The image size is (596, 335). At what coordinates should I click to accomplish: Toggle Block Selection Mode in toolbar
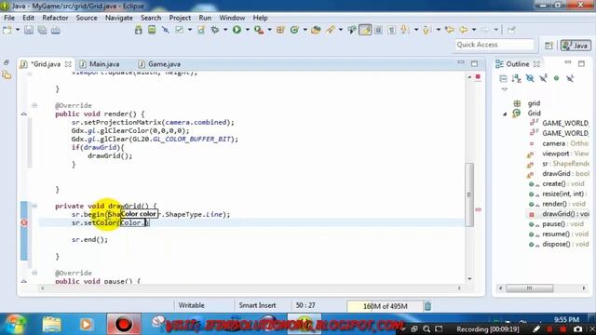coord(379,30)
